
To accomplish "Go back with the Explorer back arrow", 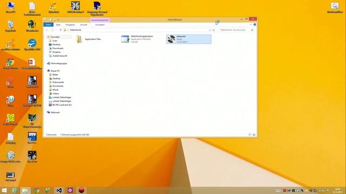I will 47,30.
